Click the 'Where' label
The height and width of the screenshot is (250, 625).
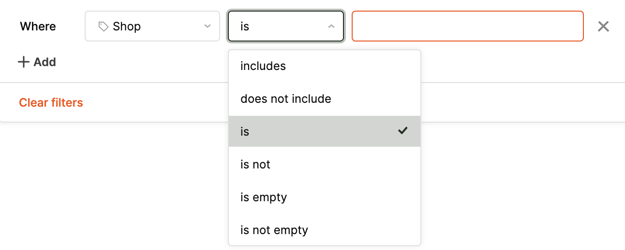click(38, 27)
